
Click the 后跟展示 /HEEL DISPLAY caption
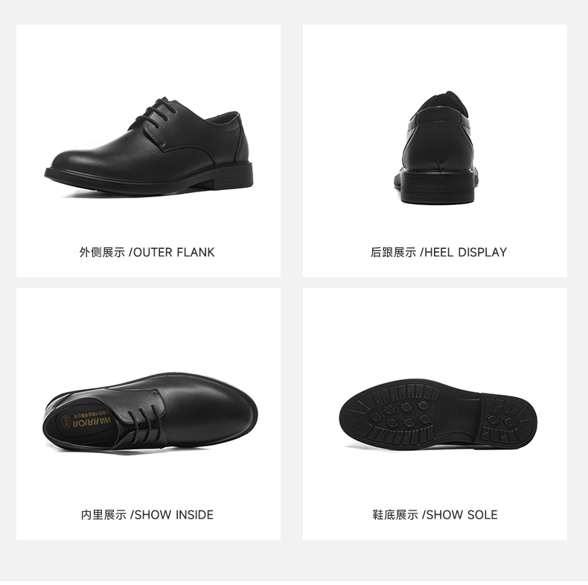click(438, 252)
